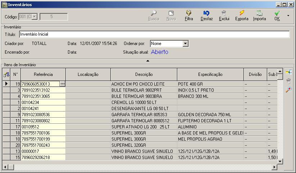
Task: Open the toolbar overflow arrow next to OK
Action: click(288, 16)
